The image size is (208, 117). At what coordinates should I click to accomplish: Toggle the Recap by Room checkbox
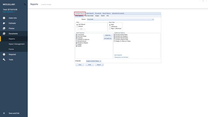77,41
